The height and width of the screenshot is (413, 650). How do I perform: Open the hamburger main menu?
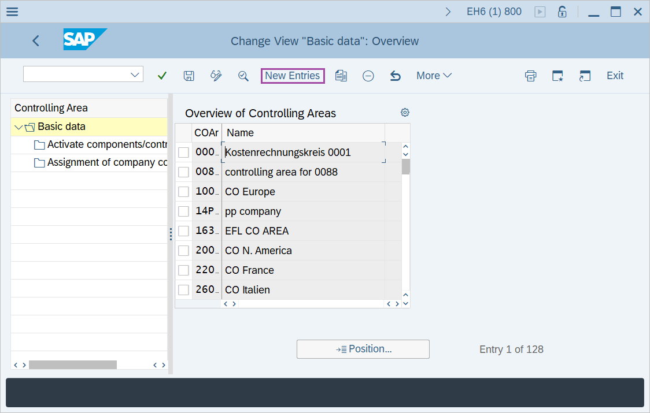[x=12, y=12]
